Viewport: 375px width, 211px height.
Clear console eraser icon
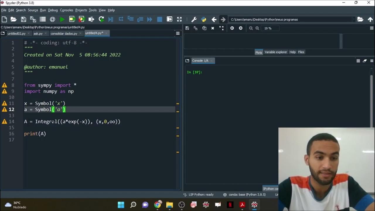[x=364, y=61]
